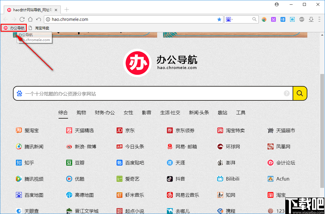Open the 办公导航 bookmark on the bookmarks bar
Screen dimensions: 325x214
point(14,28)
